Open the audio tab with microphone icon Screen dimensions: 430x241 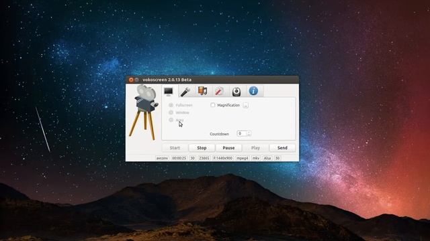coord(185,91)
